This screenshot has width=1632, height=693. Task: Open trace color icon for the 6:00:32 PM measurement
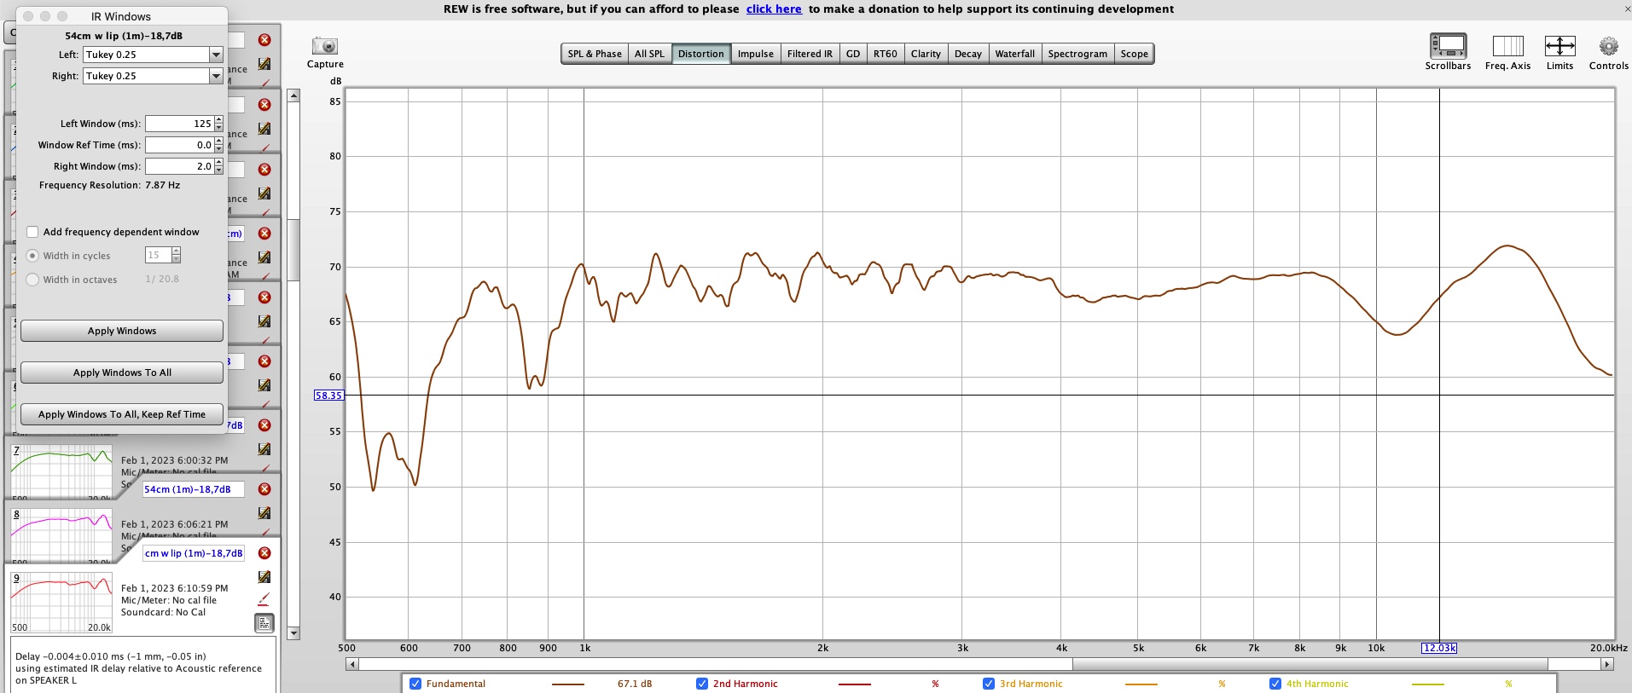click(264, 449)
